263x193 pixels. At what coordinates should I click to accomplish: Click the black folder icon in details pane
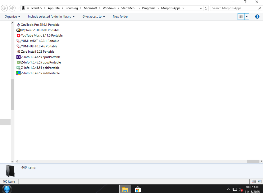point(10,171)
